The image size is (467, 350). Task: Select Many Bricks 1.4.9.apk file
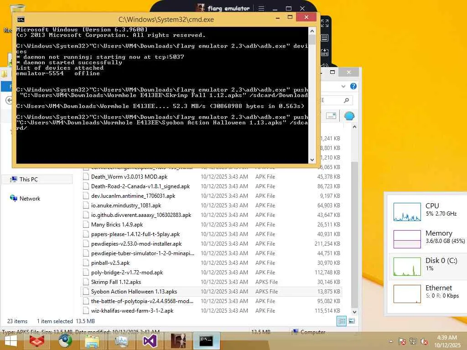point(117,225)
